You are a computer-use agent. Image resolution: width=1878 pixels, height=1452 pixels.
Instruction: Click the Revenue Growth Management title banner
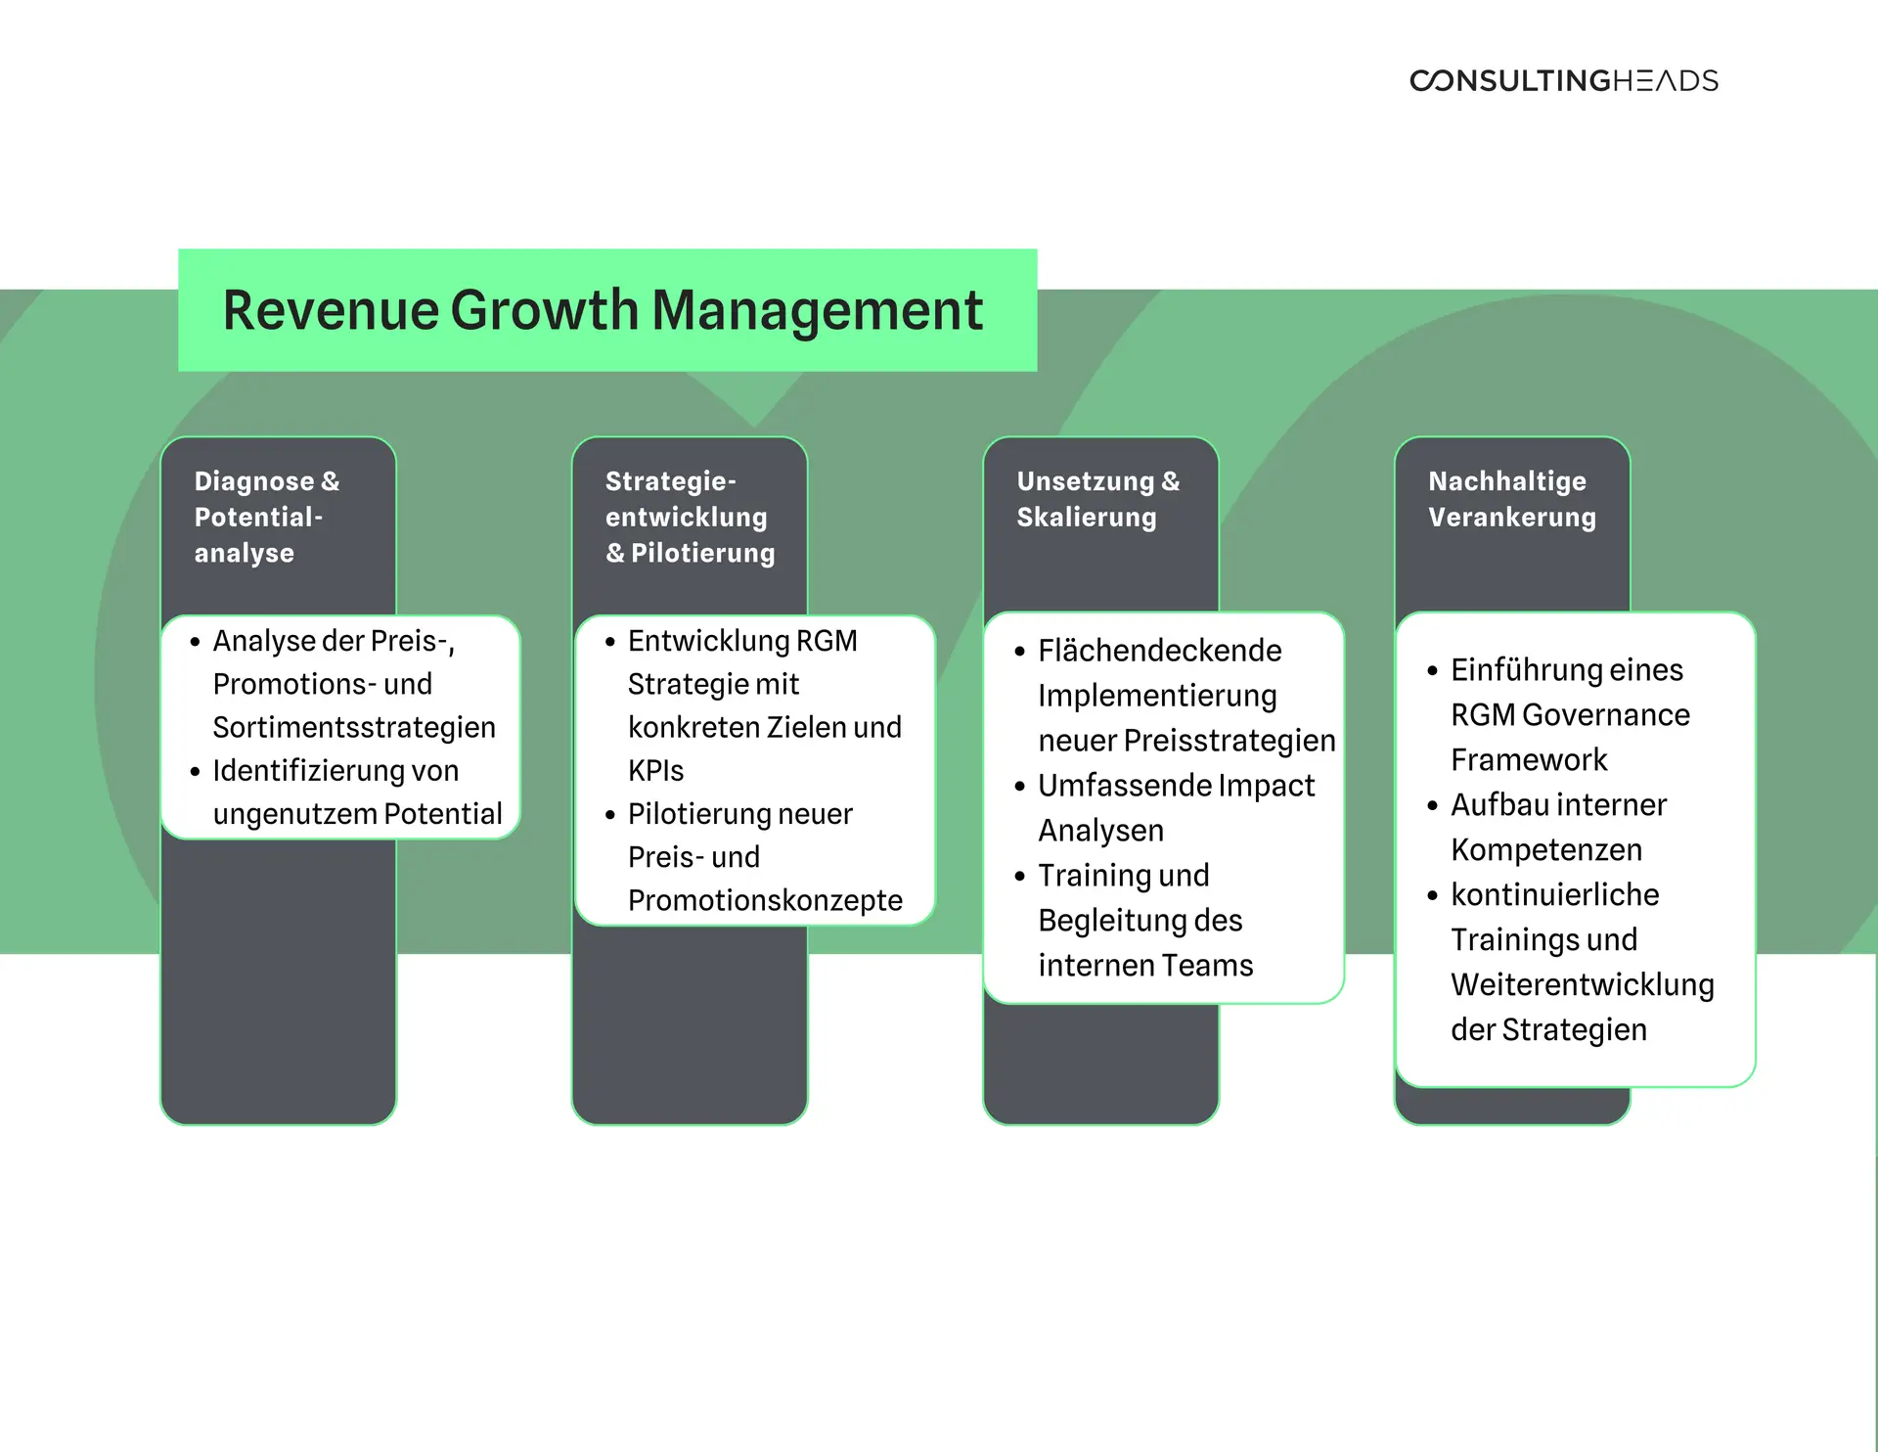click(606, 310)
